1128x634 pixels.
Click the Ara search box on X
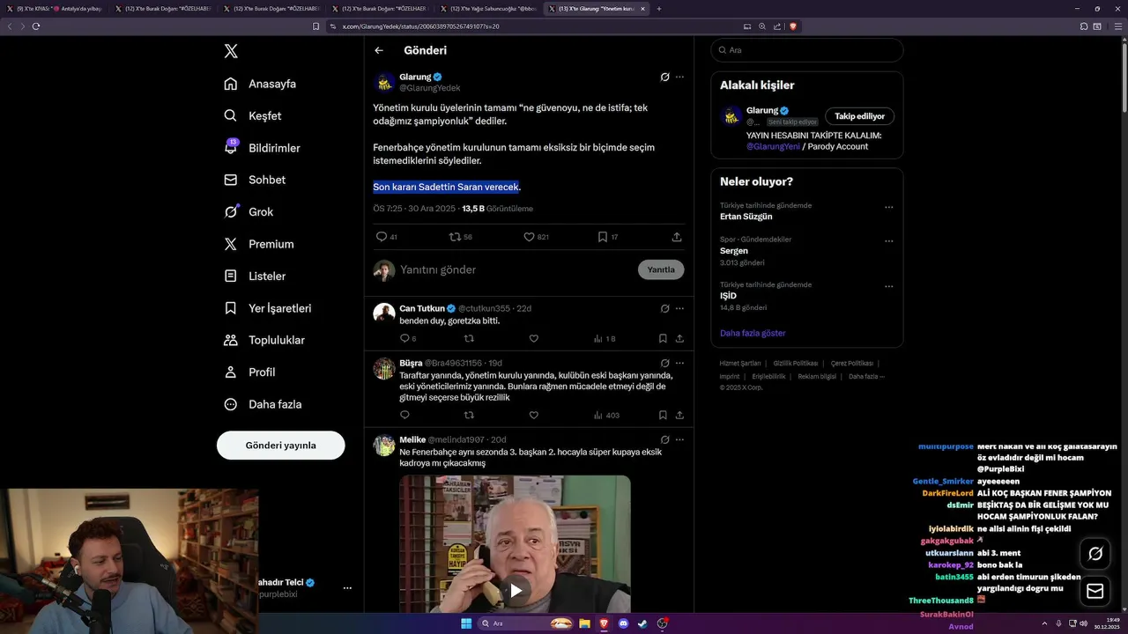(x=807, y=50)
